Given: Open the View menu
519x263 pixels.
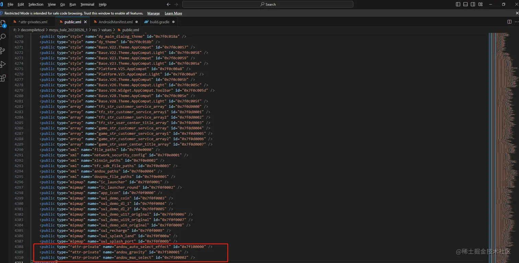Looking at the screenshot, I should click(x=52, y=4).
